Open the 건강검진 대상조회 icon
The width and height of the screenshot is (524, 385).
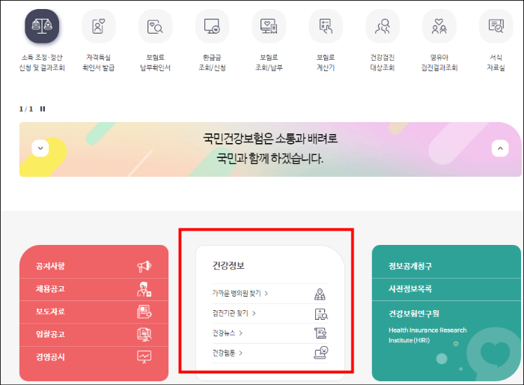(x=383, y=26)
